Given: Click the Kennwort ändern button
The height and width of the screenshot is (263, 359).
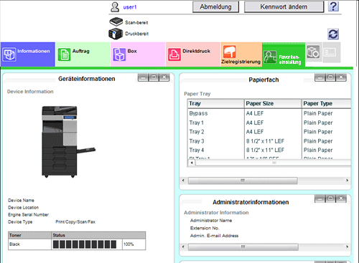Looking at the screenshot, I should coord(284,7).
